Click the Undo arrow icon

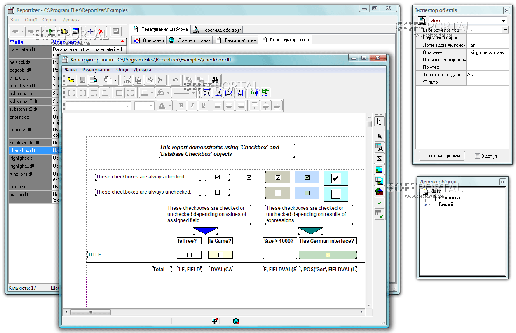click(x=175, y=80)
